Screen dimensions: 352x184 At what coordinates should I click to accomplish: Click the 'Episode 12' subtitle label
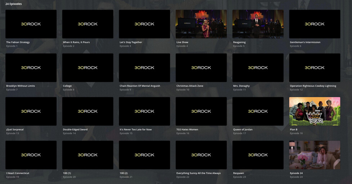[296, 90]
